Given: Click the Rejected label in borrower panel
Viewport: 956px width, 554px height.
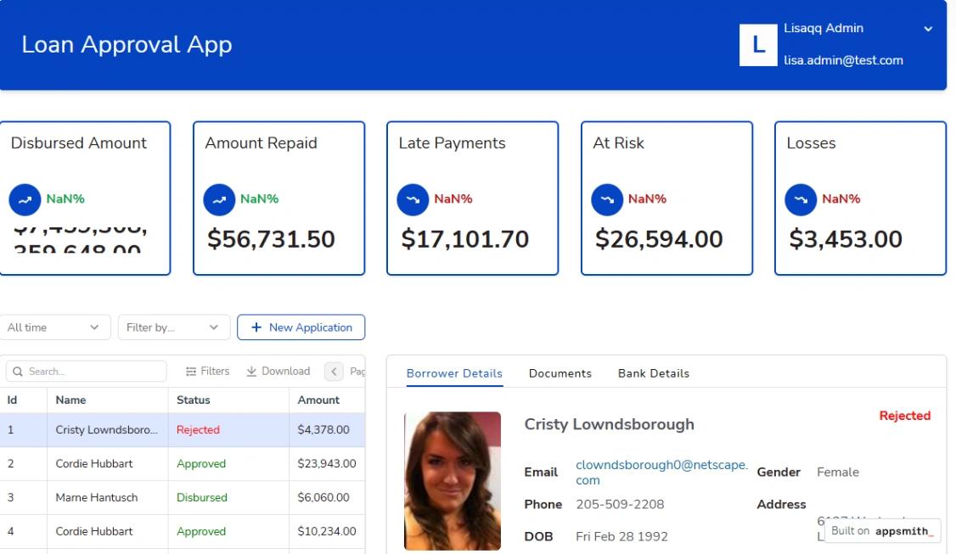Looking at the screenshot, I should tap(905, 416).
